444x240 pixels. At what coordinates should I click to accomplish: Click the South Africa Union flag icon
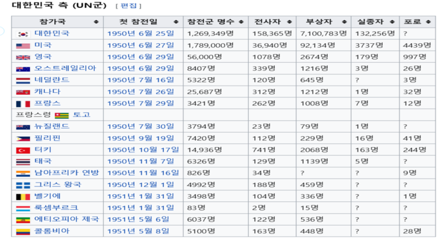tap(23, 173)
